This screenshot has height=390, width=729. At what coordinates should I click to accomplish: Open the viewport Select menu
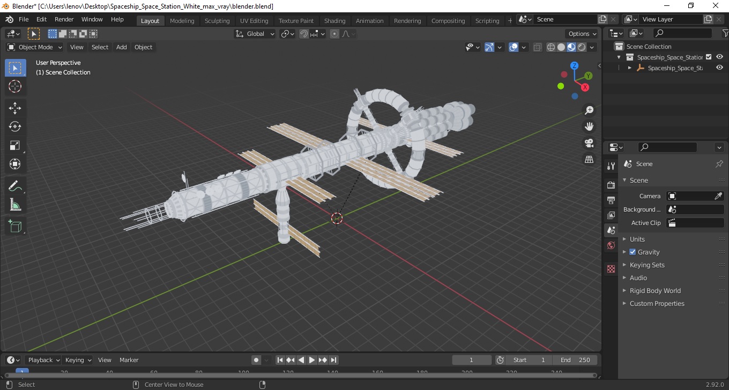tap(100, 47)
